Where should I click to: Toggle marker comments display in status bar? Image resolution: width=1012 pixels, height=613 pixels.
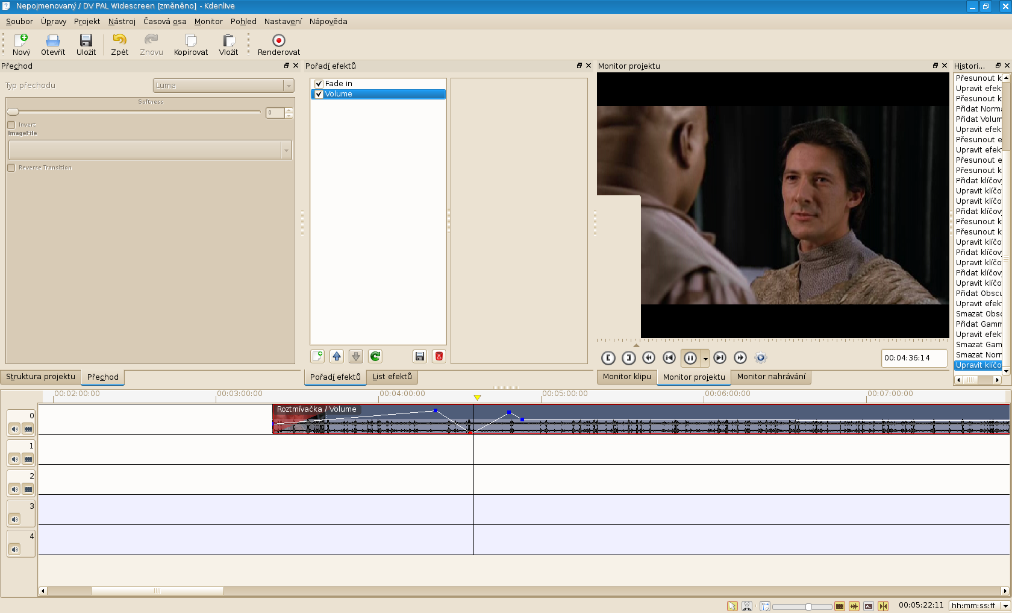coord(869,606)
